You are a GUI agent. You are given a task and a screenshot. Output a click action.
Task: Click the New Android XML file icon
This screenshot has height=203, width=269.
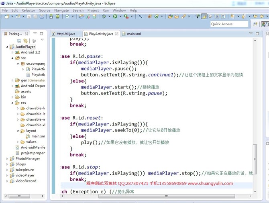coord(94,16)
